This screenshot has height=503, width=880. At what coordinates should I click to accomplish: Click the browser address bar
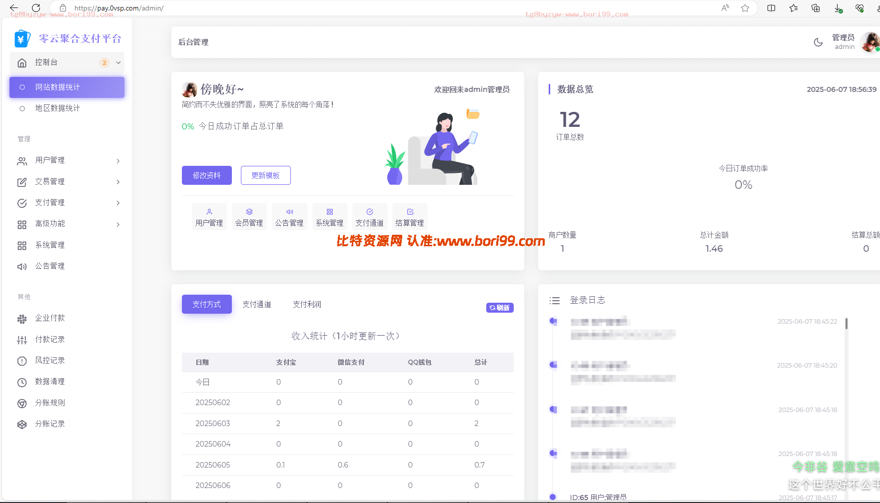[390, 8]
